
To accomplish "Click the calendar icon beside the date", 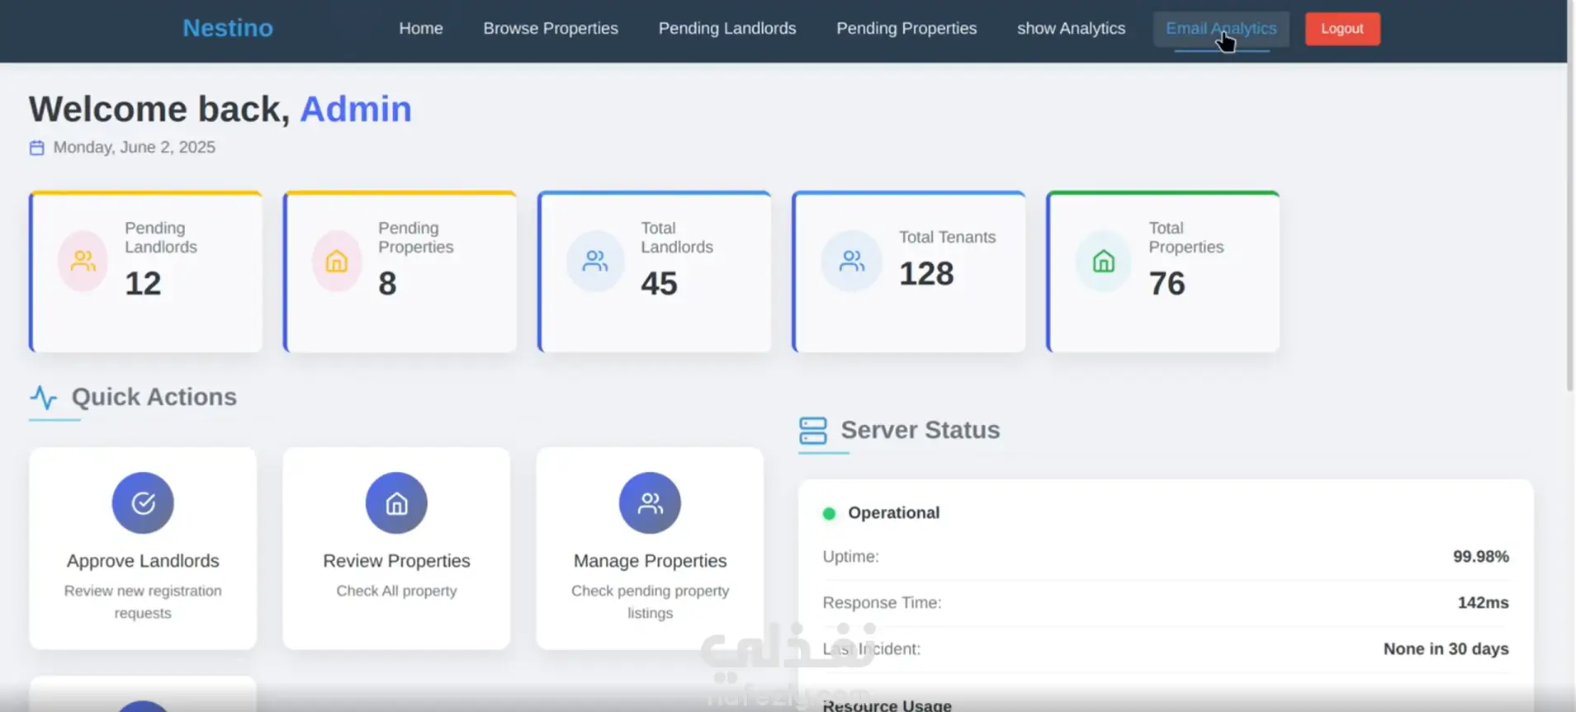I will 37,148.
